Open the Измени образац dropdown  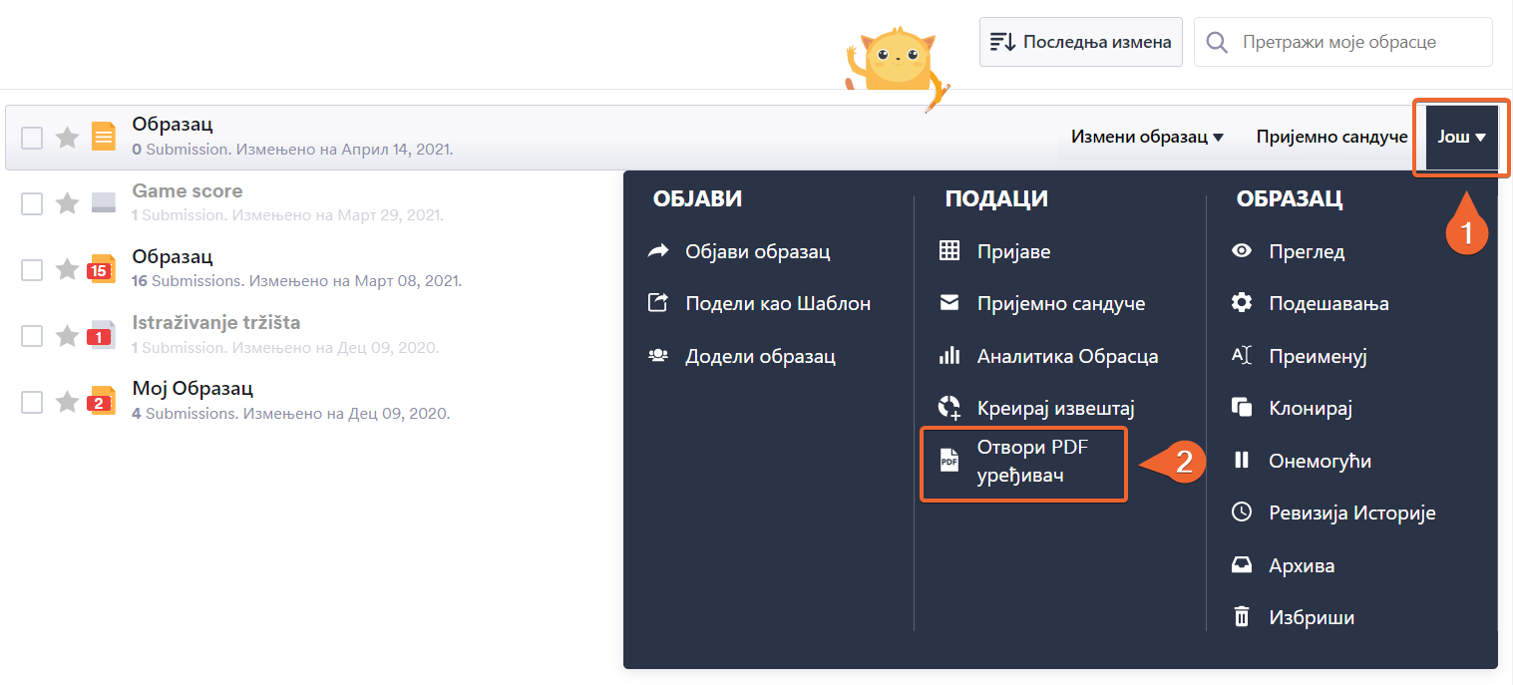1147,137
